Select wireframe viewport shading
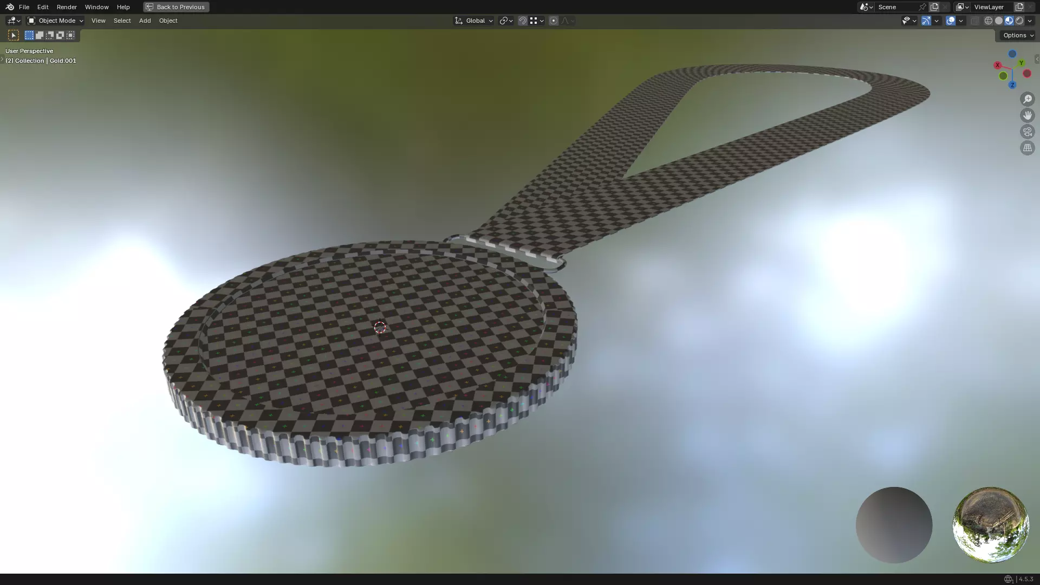This screenshot has height=585, width=1040. pos(988,21)
